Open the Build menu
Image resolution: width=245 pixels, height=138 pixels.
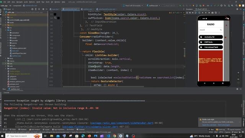point(38,2)
